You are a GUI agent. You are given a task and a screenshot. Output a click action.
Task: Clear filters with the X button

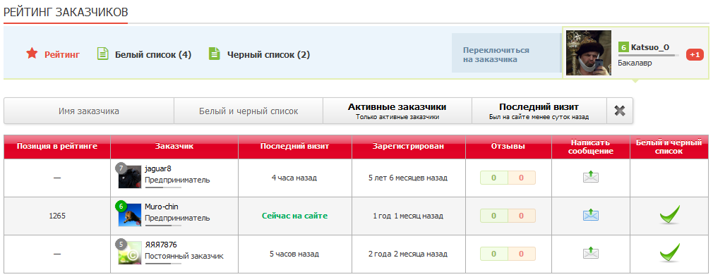coord(619,111)
